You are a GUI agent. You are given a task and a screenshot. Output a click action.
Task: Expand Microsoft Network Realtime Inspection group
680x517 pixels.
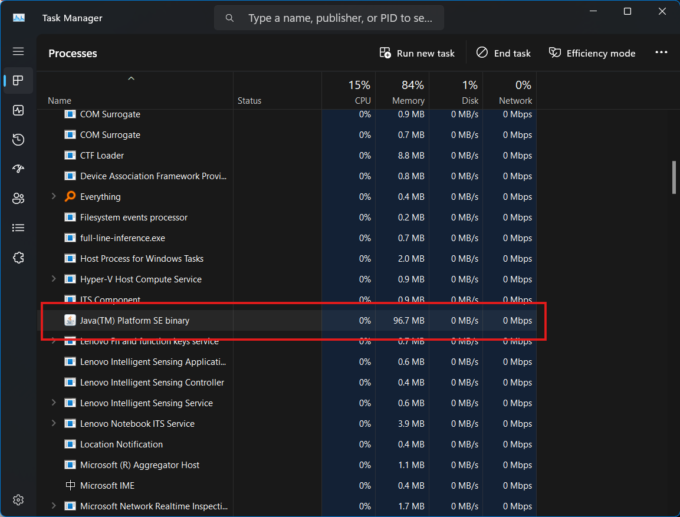(54, 505)
